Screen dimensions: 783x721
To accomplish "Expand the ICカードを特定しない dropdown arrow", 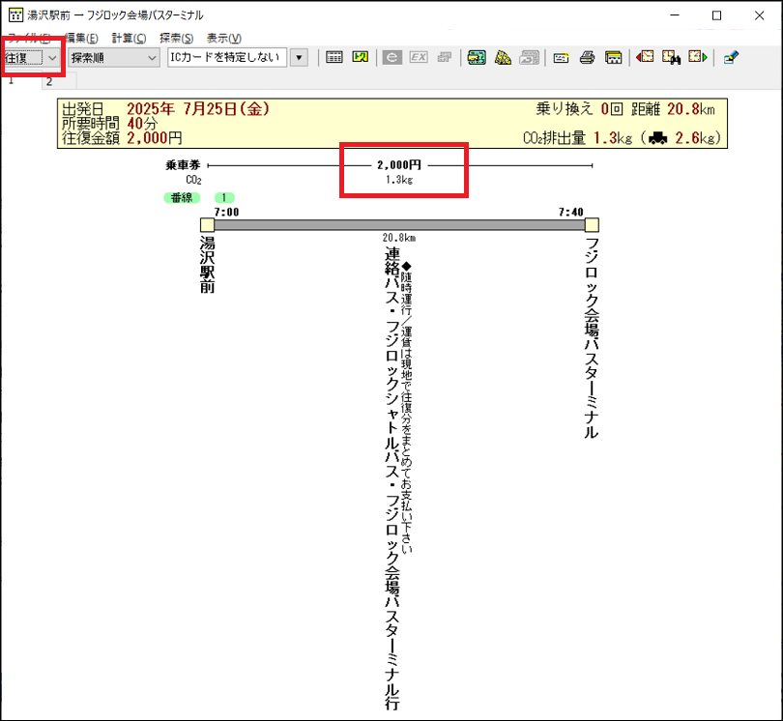I will point(299,58).
